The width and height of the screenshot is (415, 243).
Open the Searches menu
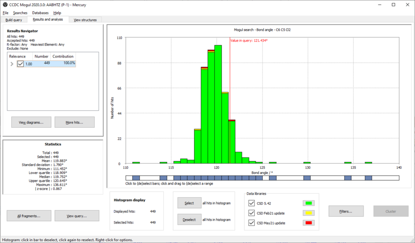[20, 13]
